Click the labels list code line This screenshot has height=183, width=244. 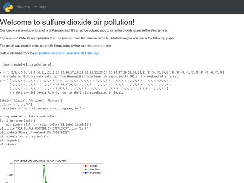pyautogui.click(x=31, y=100)
